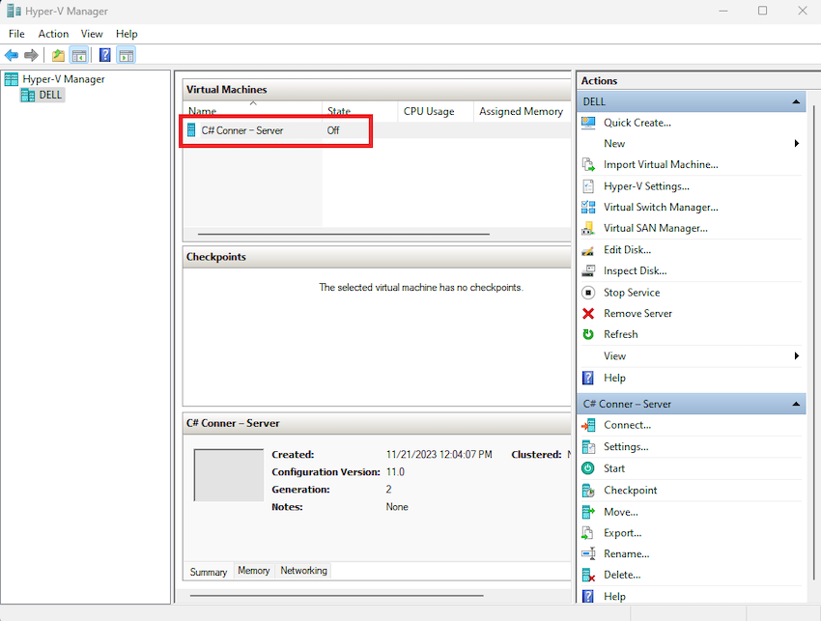Collapse the C# Conner – Server actions section
This screenshot has height=621, width=821.
pyautogui.click(x=796, y=404)
